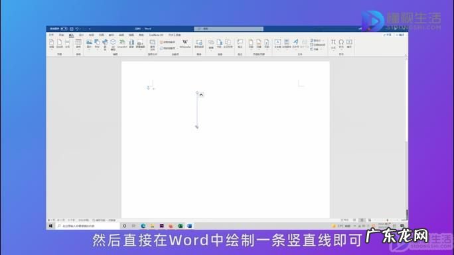Viewport: 454px width, 255px height.
Task: Open Task View from the taskbar
Action: (x=133, y=226)
